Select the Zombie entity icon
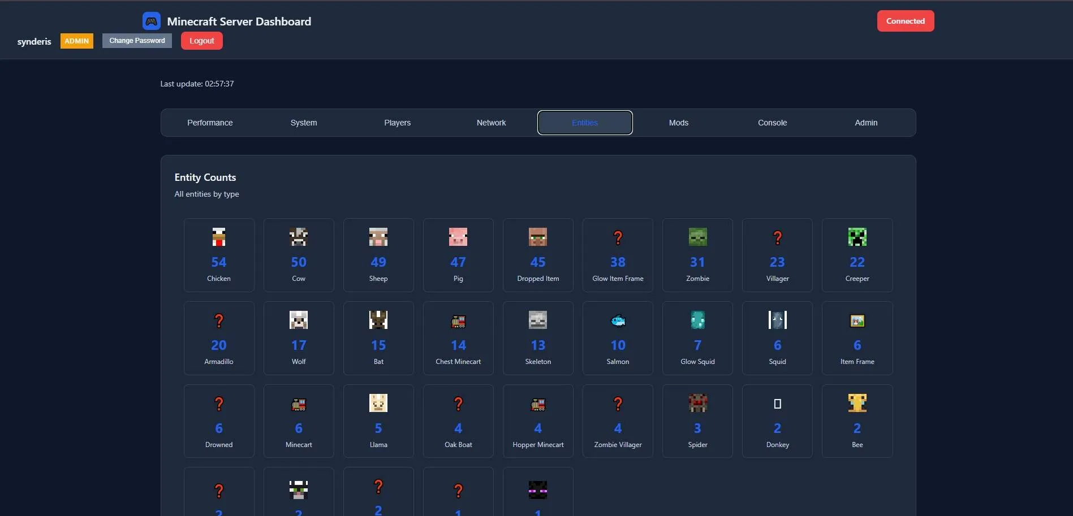 697,237
